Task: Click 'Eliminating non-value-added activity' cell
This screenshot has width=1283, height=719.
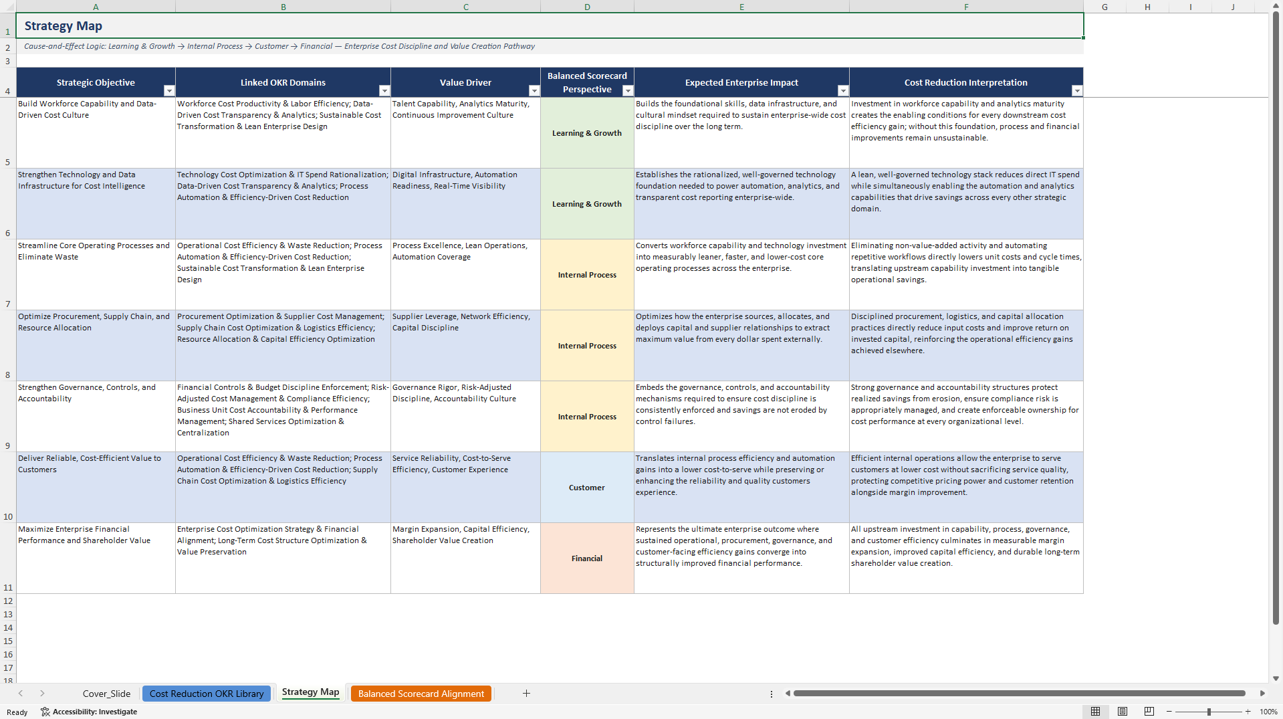Action: (x=966, y=274)
